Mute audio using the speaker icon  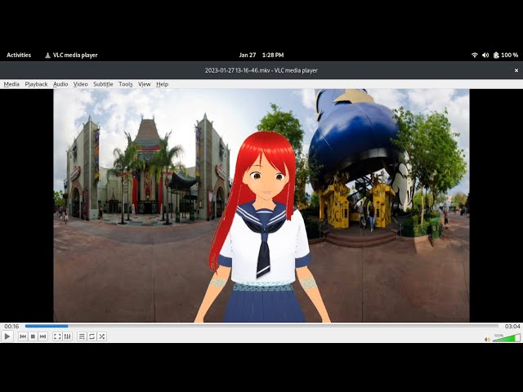point(486,337)
